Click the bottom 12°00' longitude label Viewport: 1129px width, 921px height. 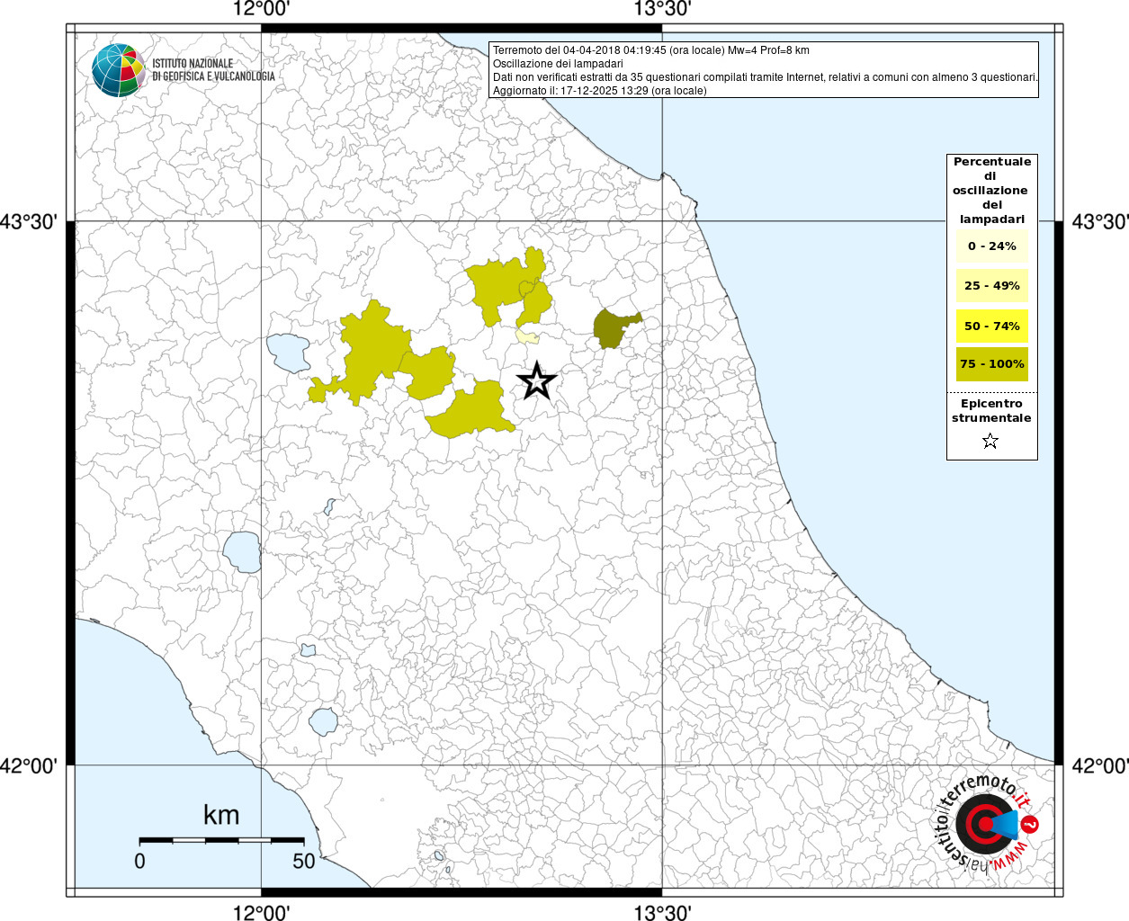261,913
